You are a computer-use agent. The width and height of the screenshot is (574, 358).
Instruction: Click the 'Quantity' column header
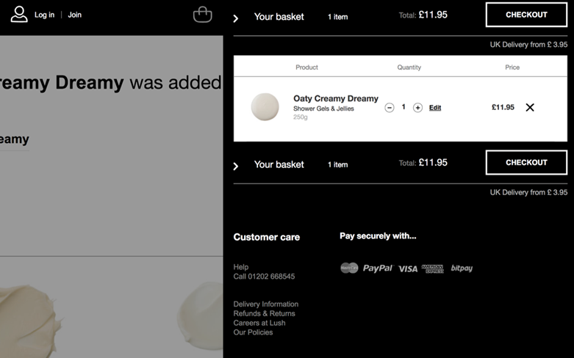pos(409,67)
